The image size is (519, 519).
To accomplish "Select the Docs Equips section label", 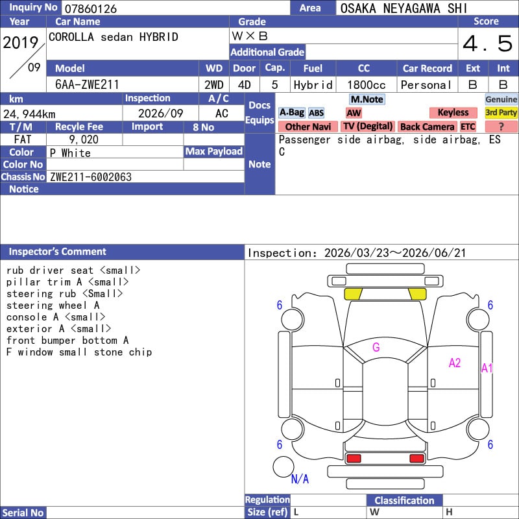I will click(x=259, y=113).
